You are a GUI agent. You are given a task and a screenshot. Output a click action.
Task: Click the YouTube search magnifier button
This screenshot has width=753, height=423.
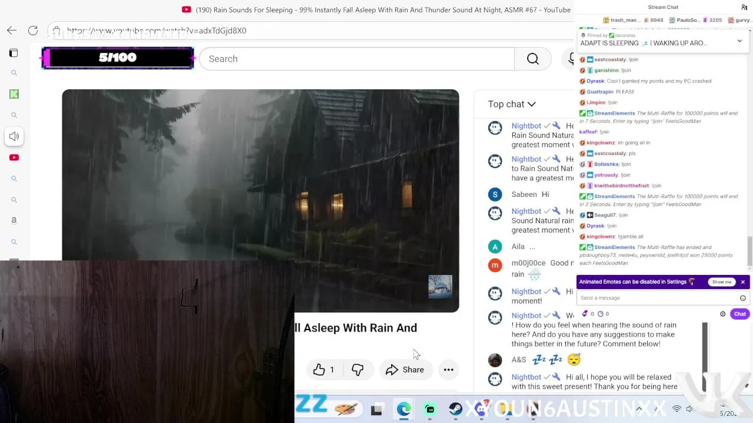[x=532, y=59]
